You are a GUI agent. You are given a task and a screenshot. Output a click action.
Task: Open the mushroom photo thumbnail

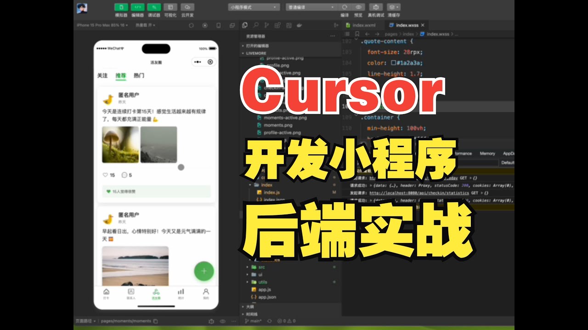pos(120,145)
